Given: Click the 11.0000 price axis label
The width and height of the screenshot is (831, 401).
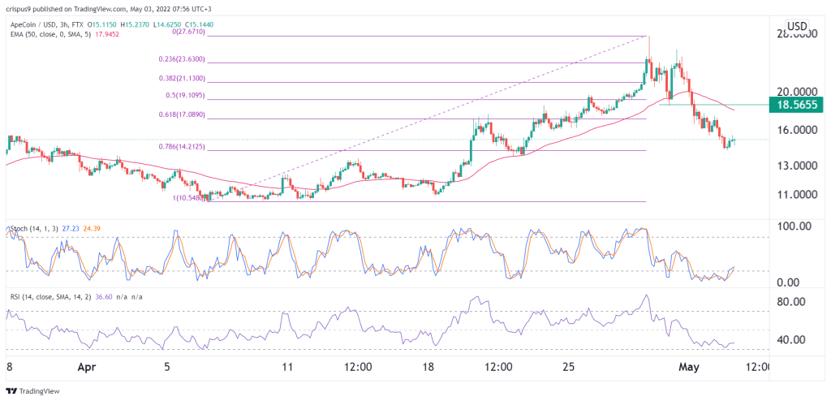Looking at the screenshot, I should coord(797,195).
